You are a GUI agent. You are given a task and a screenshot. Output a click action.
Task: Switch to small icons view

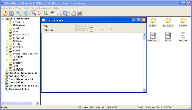point(40,13)
